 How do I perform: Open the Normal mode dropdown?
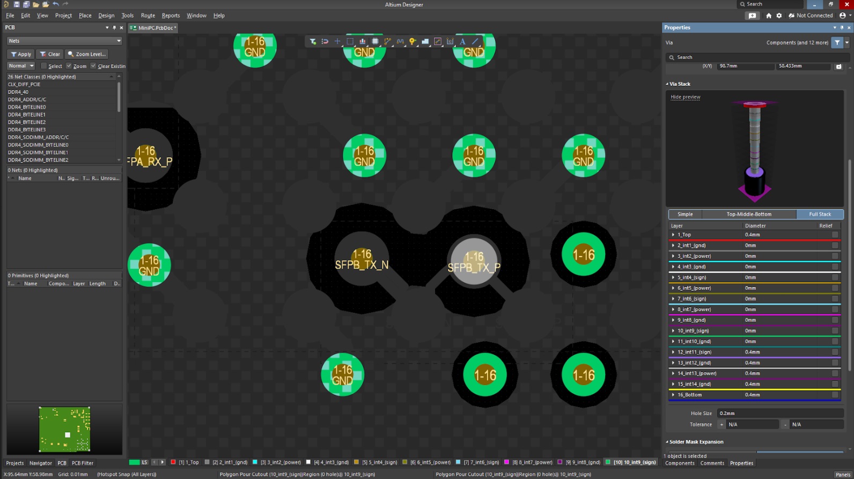(21, 66)
